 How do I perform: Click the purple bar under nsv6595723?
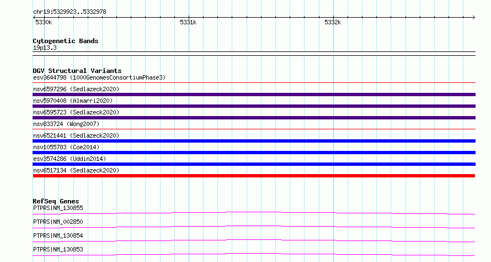(254, 118)
